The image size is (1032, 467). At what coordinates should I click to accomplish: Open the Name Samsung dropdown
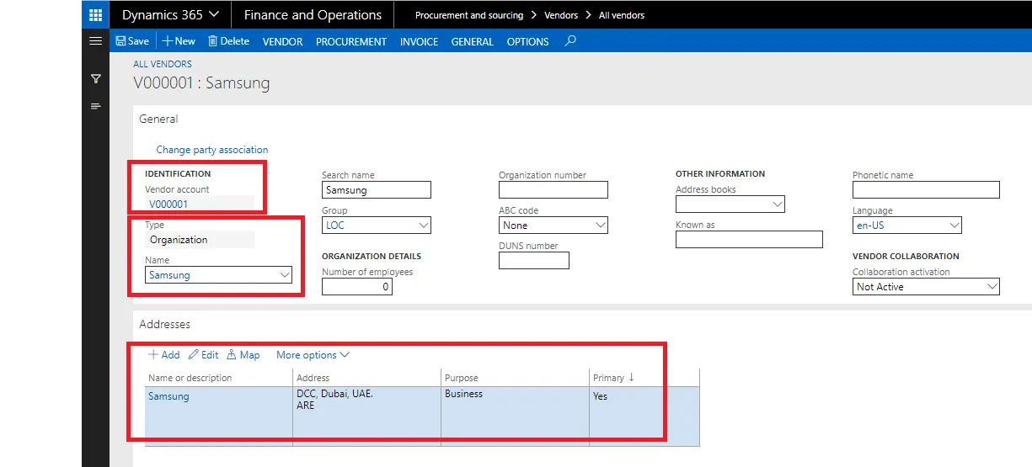click(x=284, y=275)
